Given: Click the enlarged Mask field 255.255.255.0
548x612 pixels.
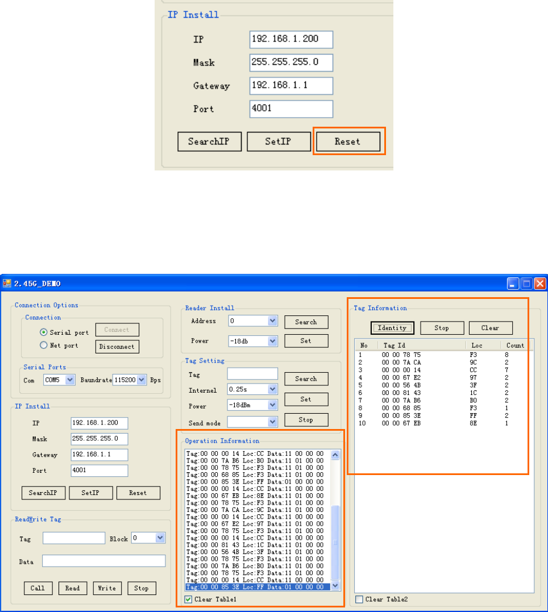Looking at the screenshot, I should point(292,63).
